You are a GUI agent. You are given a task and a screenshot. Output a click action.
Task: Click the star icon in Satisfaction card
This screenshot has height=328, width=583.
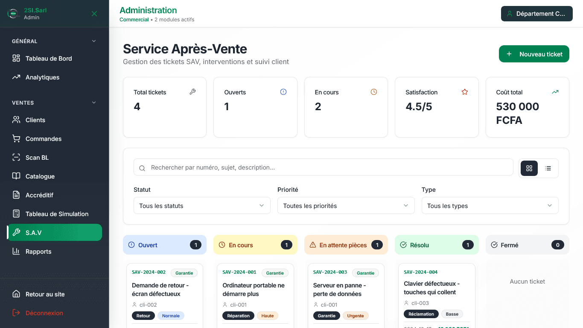click(x=465, y=92)
